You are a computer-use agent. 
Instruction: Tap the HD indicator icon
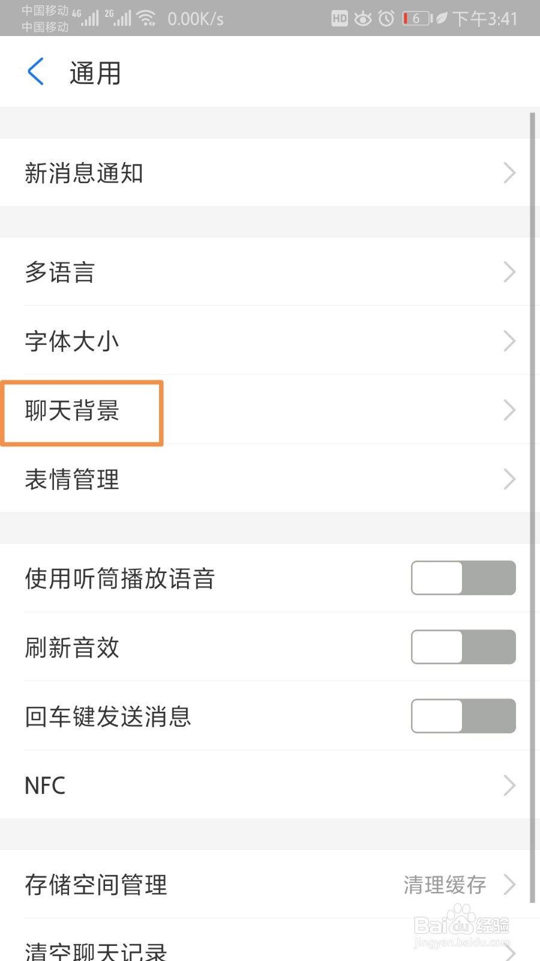tap(340, 19)
